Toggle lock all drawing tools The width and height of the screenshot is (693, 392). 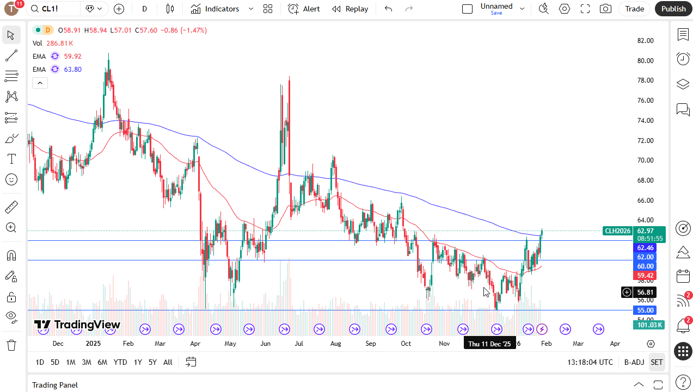coord(11,297)
